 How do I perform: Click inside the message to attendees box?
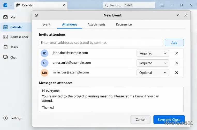tap(111, 99)
